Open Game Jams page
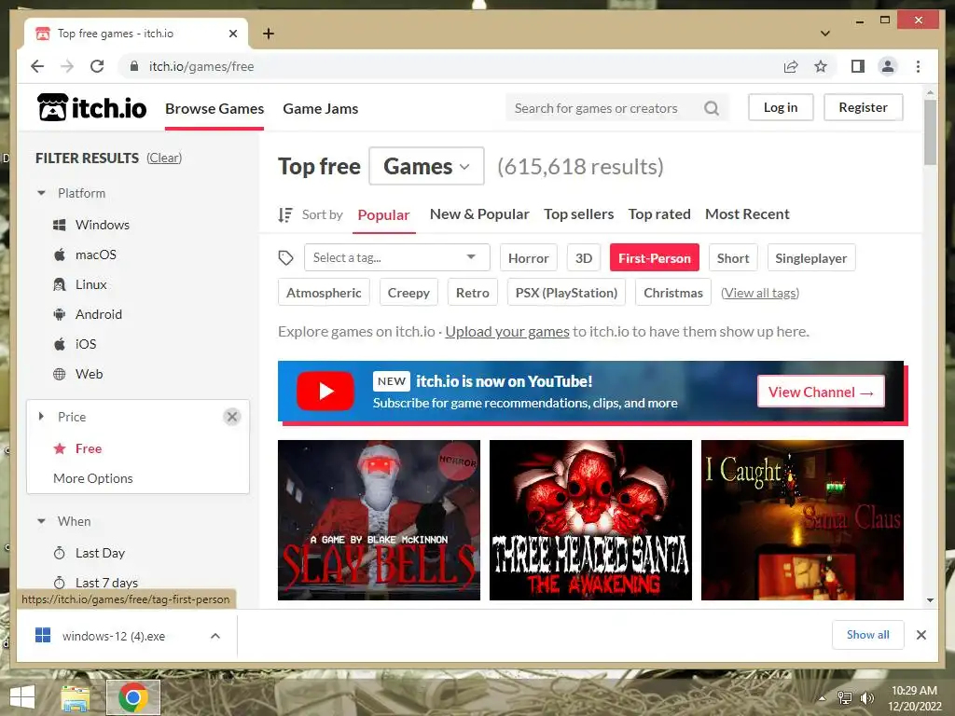The height and width of the screenshot is (716, 955). [321, 108]
